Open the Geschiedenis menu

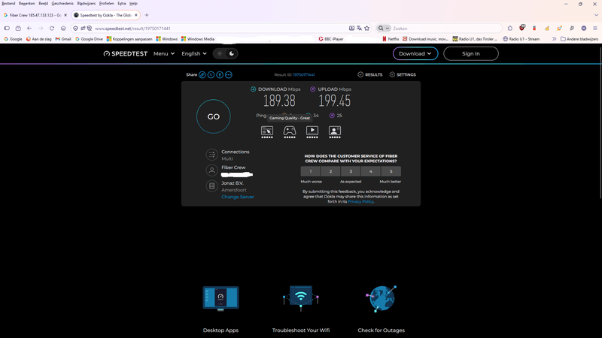(x=62, y=4)
